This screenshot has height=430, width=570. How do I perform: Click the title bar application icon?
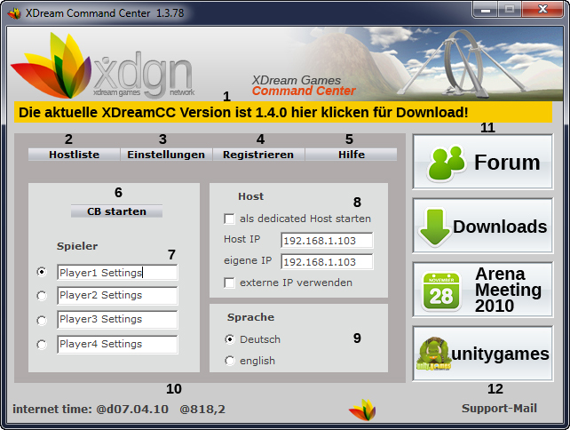pos(14,13)
